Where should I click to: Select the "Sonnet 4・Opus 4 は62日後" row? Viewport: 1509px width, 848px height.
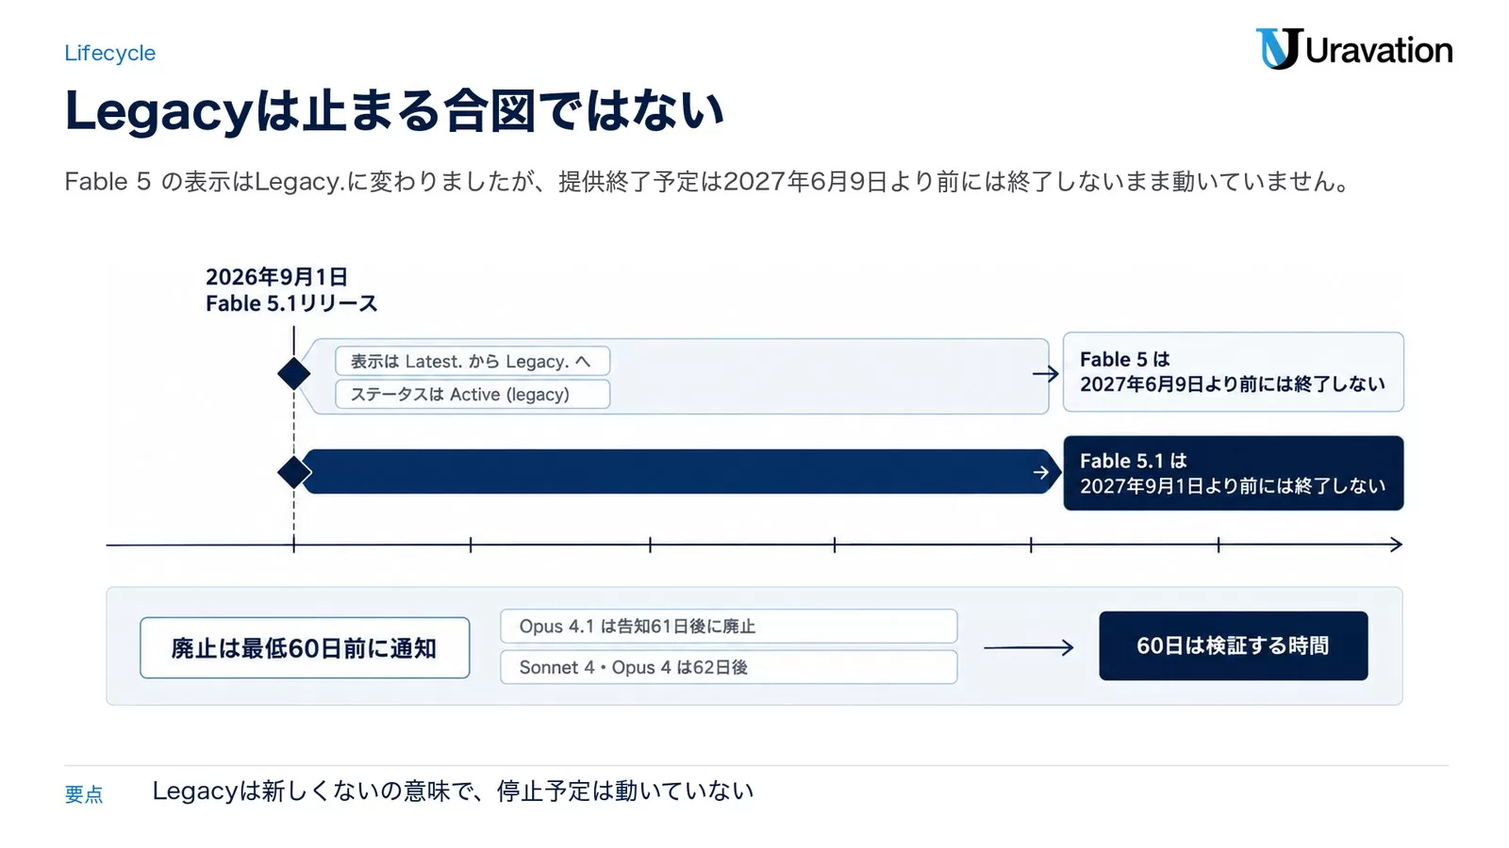click(729, 667)
